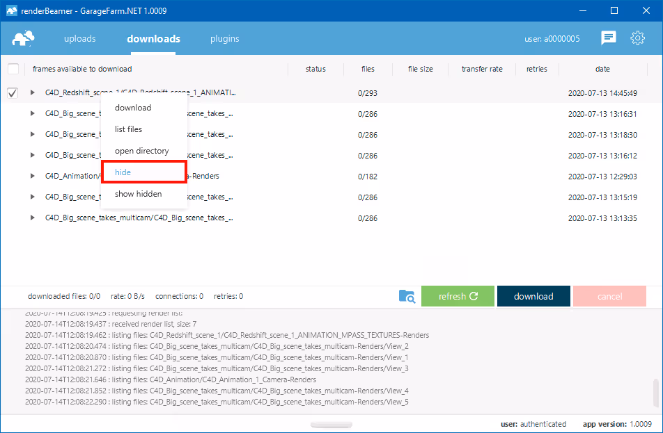Select the downloads tab

(x=153, y=39)
